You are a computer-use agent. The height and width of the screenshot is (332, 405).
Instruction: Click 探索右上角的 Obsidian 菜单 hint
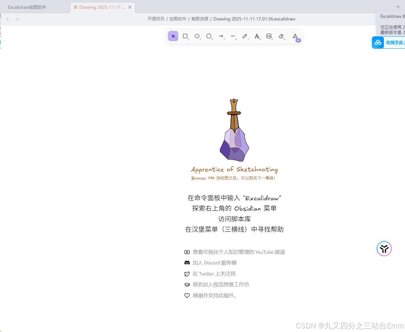(x=234, y=208)
